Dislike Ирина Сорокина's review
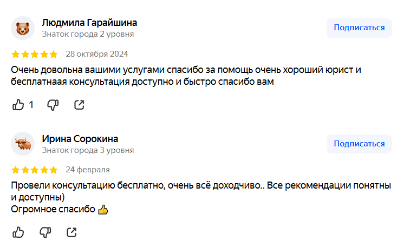Image resolution: width=410 pixels, height=248 pixels. (x=45, y=232)
